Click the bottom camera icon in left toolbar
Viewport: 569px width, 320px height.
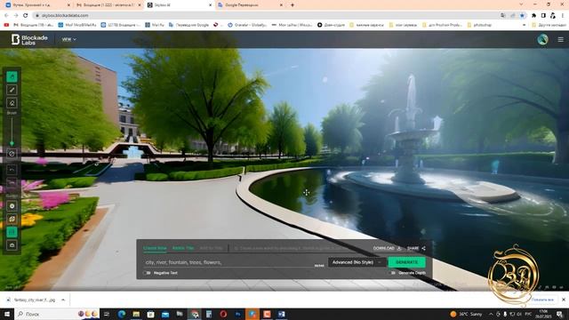[x=12, y=245]
